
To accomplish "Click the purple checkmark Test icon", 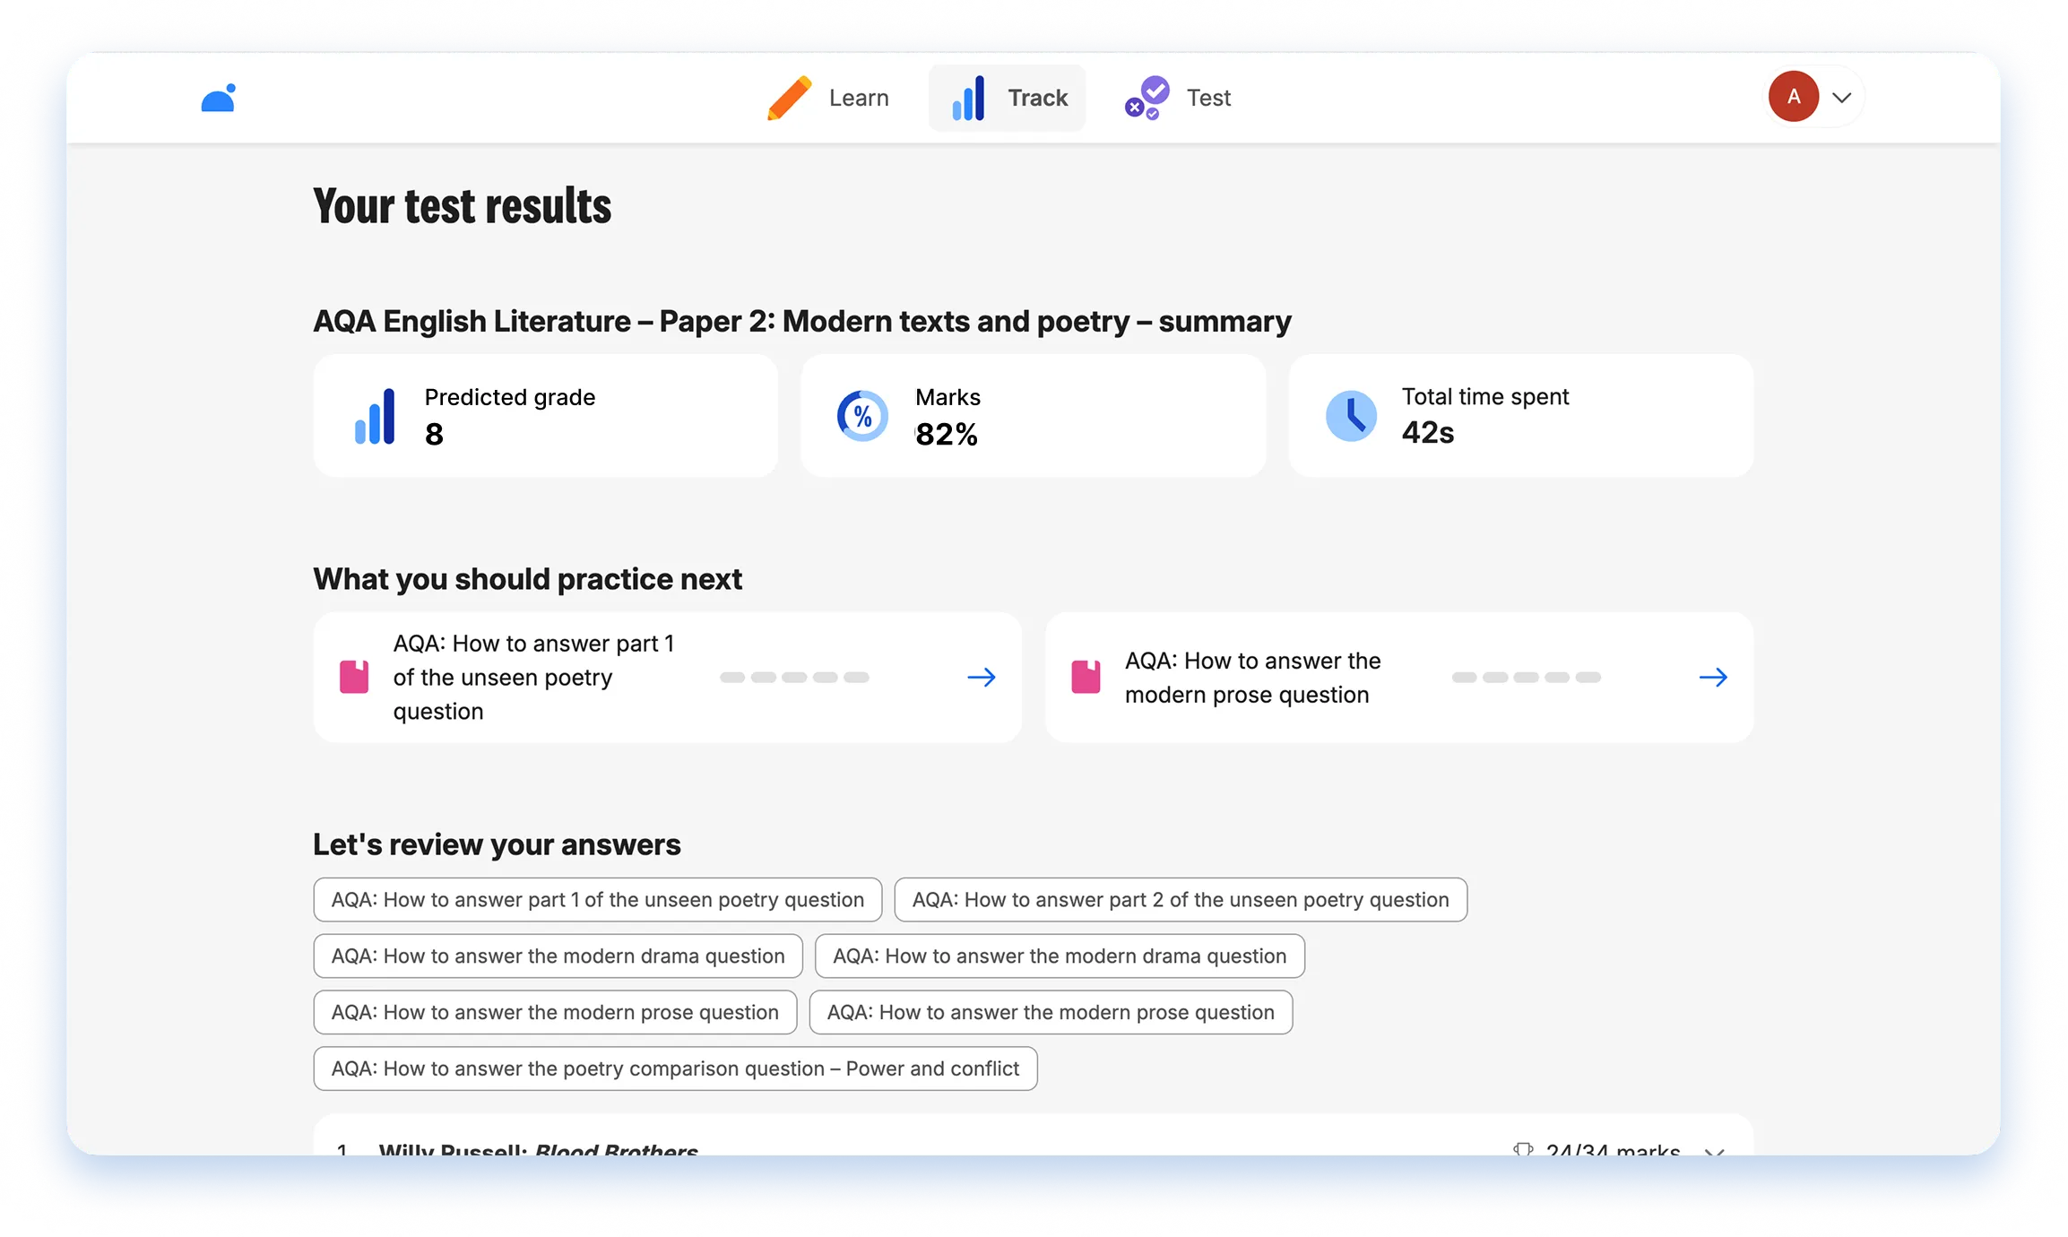I will click(1147, 98).
